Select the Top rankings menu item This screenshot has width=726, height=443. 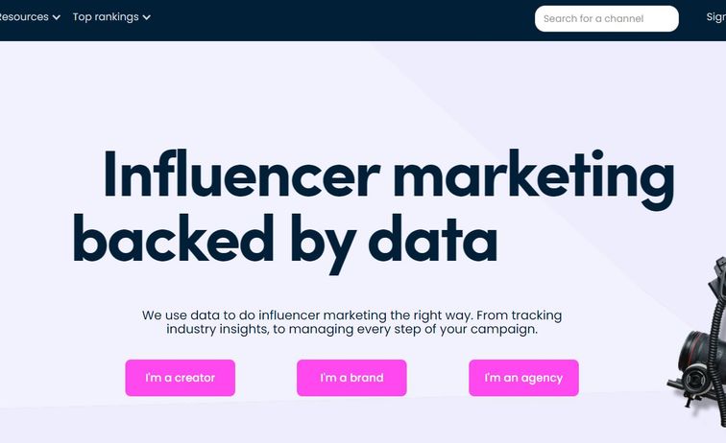pos(105,17)
